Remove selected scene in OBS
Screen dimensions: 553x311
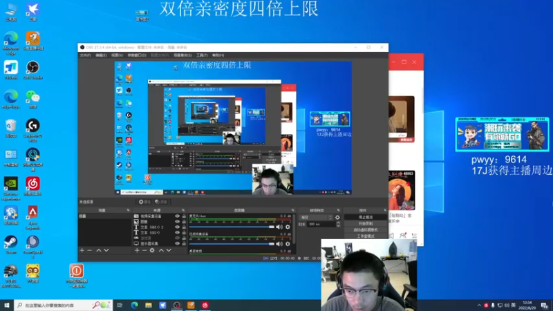coord(90,250)
